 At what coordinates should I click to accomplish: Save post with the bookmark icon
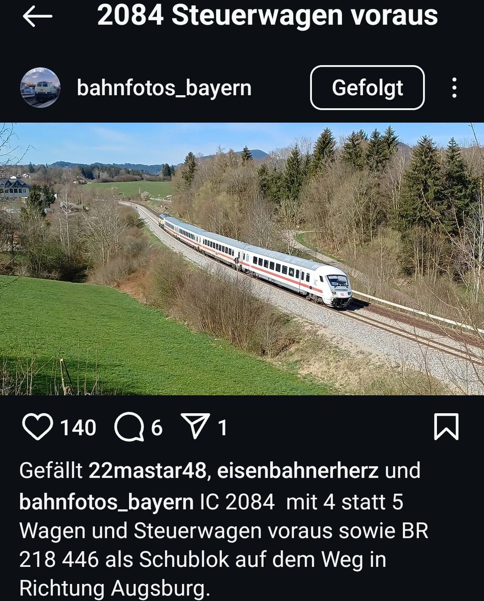point(446,427)
